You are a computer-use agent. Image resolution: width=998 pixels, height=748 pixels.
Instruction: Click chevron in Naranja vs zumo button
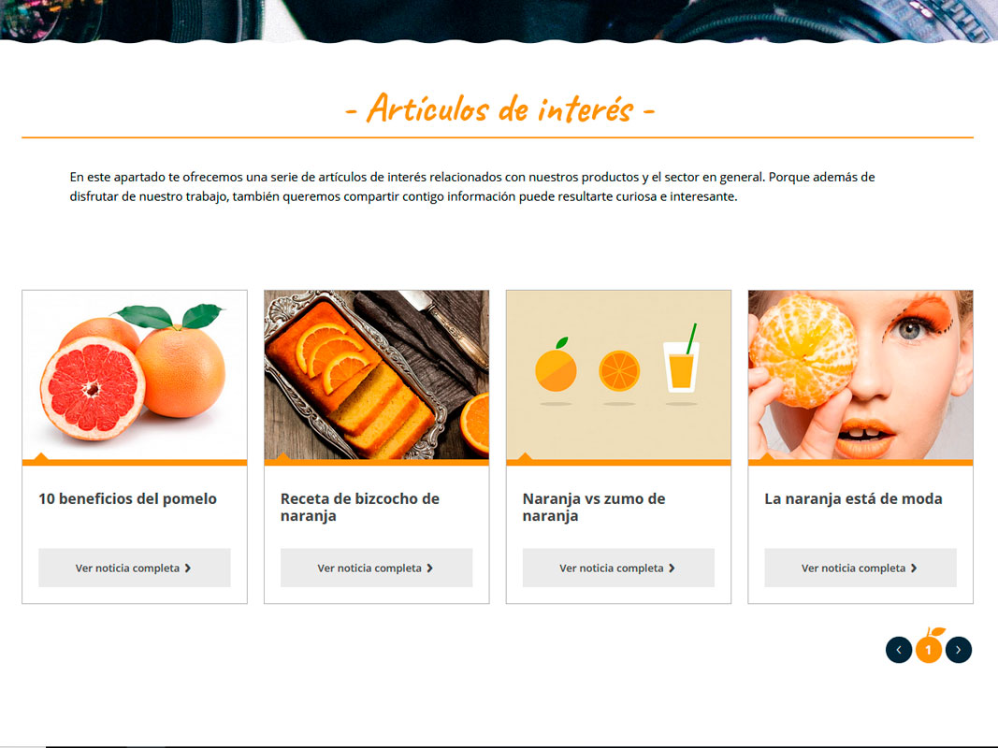point(672,568)
